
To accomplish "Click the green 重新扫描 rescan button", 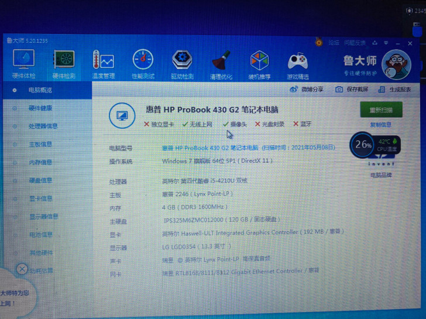I will point(381,110).
